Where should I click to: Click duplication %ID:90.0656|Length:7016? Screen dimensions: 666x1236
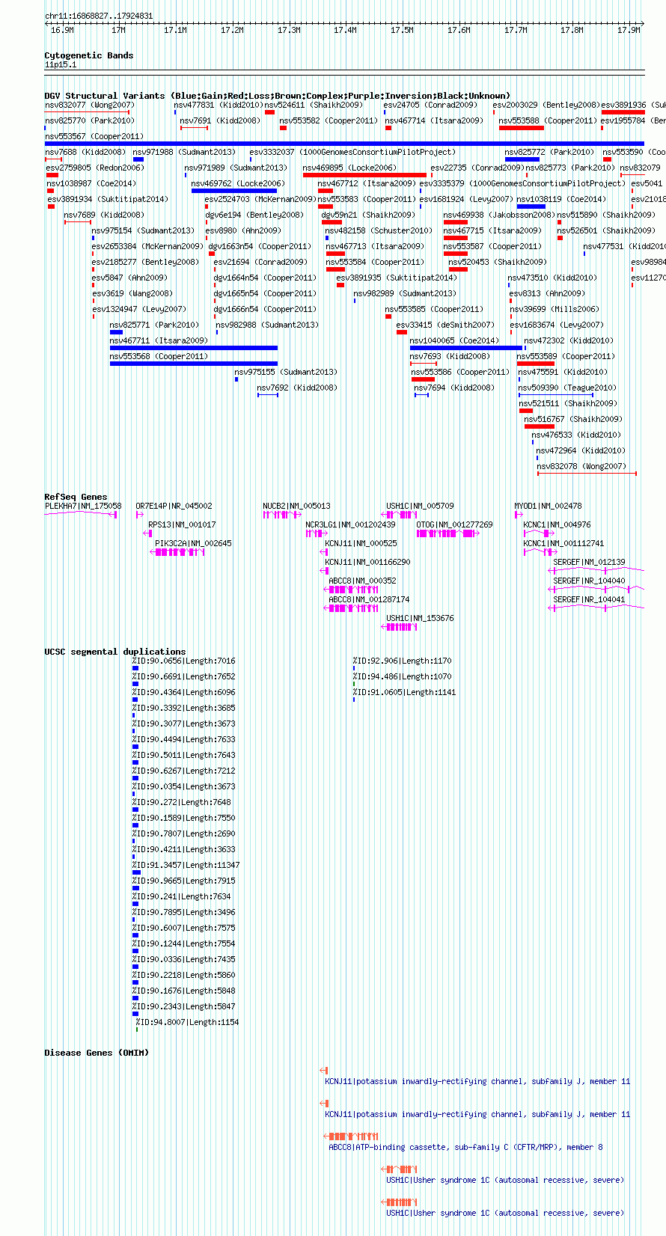(184, 661)
